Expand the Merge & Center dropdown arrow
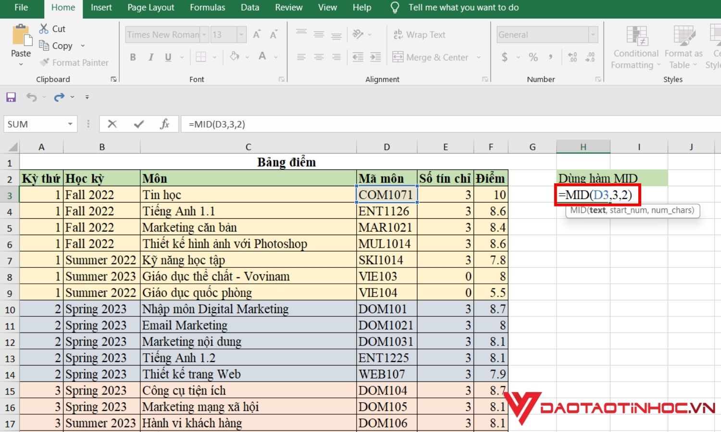 pos(478,57)
